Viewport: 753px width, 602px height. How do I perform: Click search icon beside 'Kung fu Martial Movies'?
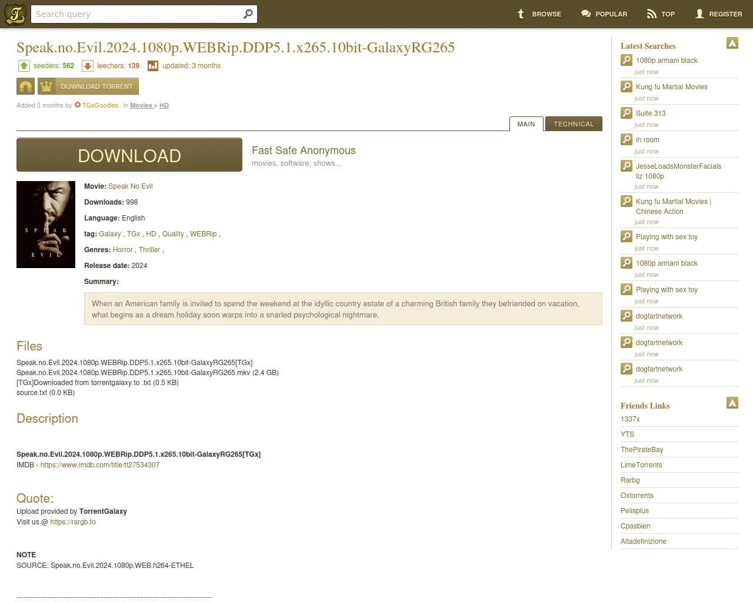pos(627,86)
